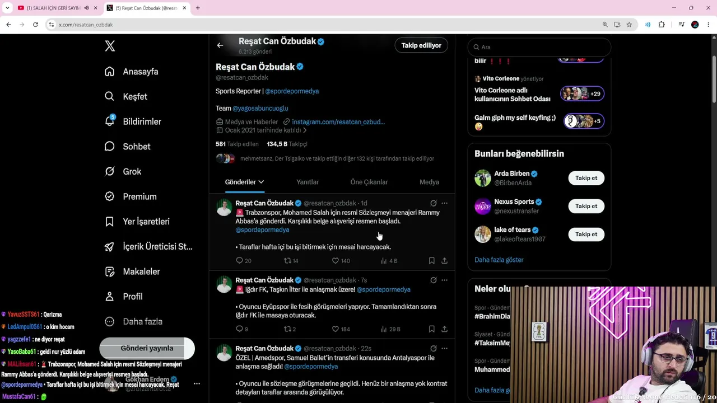Share the Iğdır FK Taşkın İlter post
The width and height of the screenshot is (717, 403).
pos(444,329)
